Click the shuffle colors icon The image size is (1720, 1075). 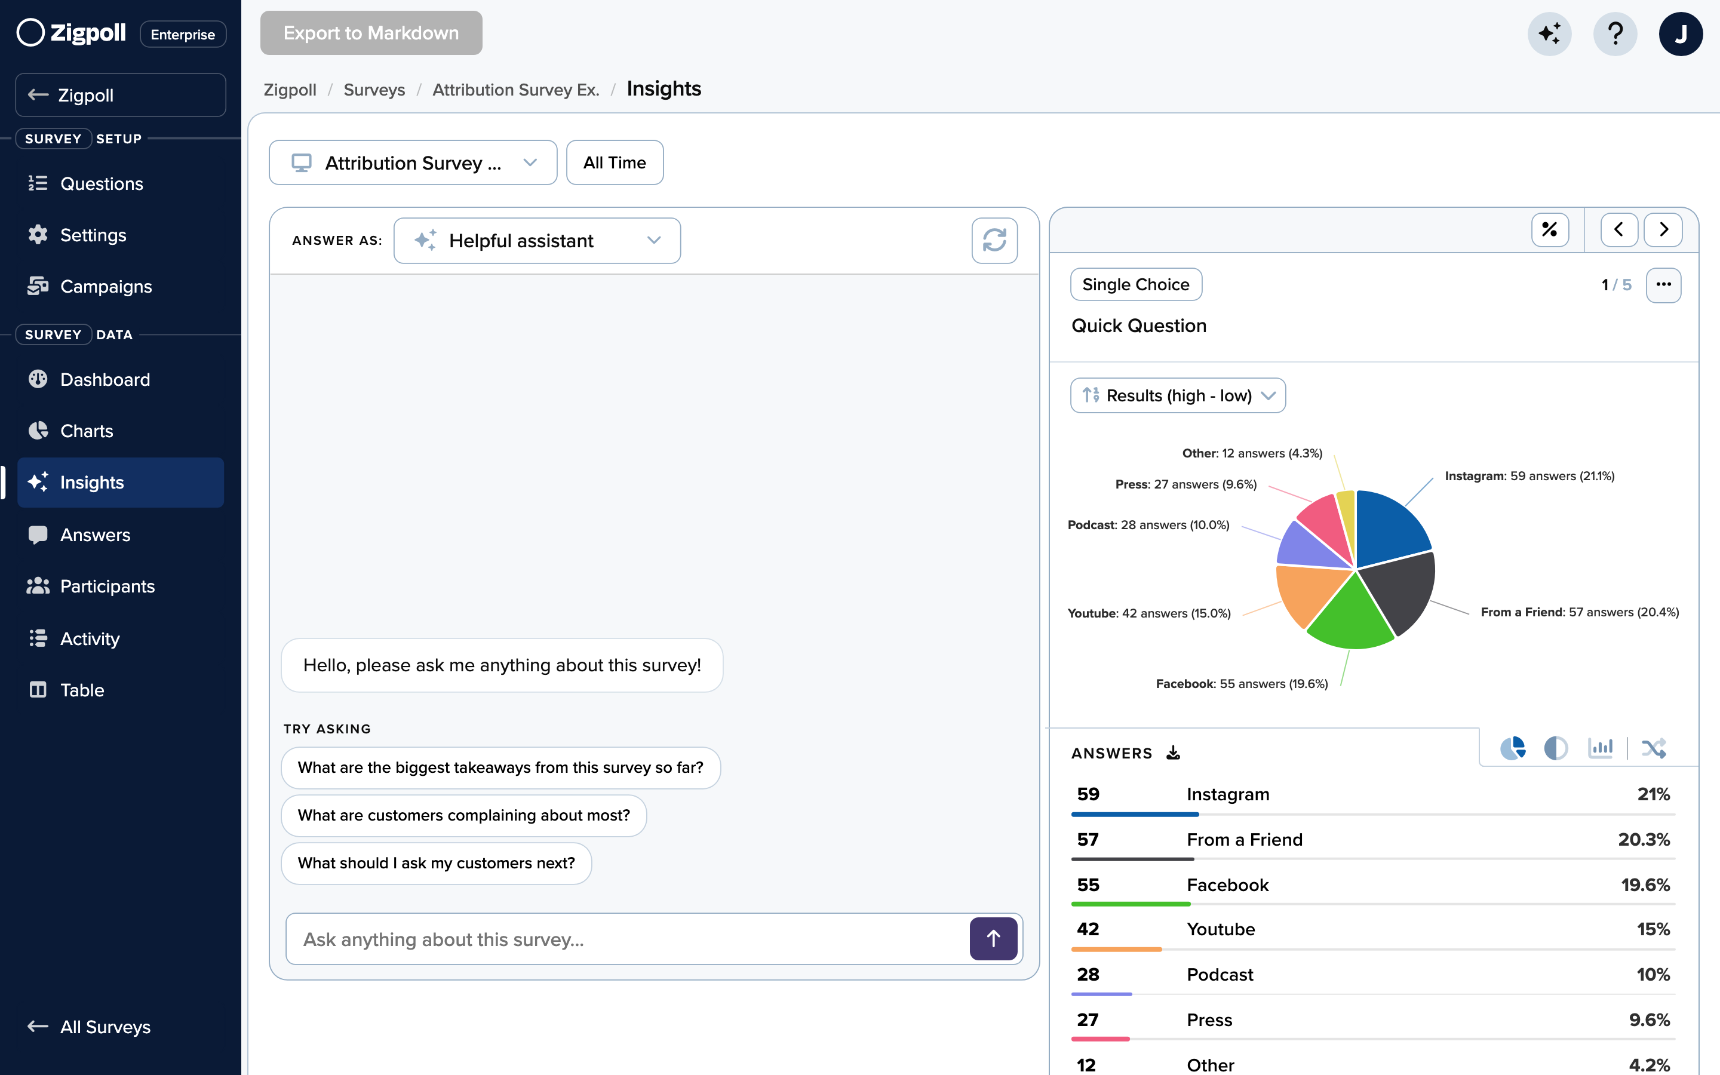pyautogui.click(x=1654, y=748)
